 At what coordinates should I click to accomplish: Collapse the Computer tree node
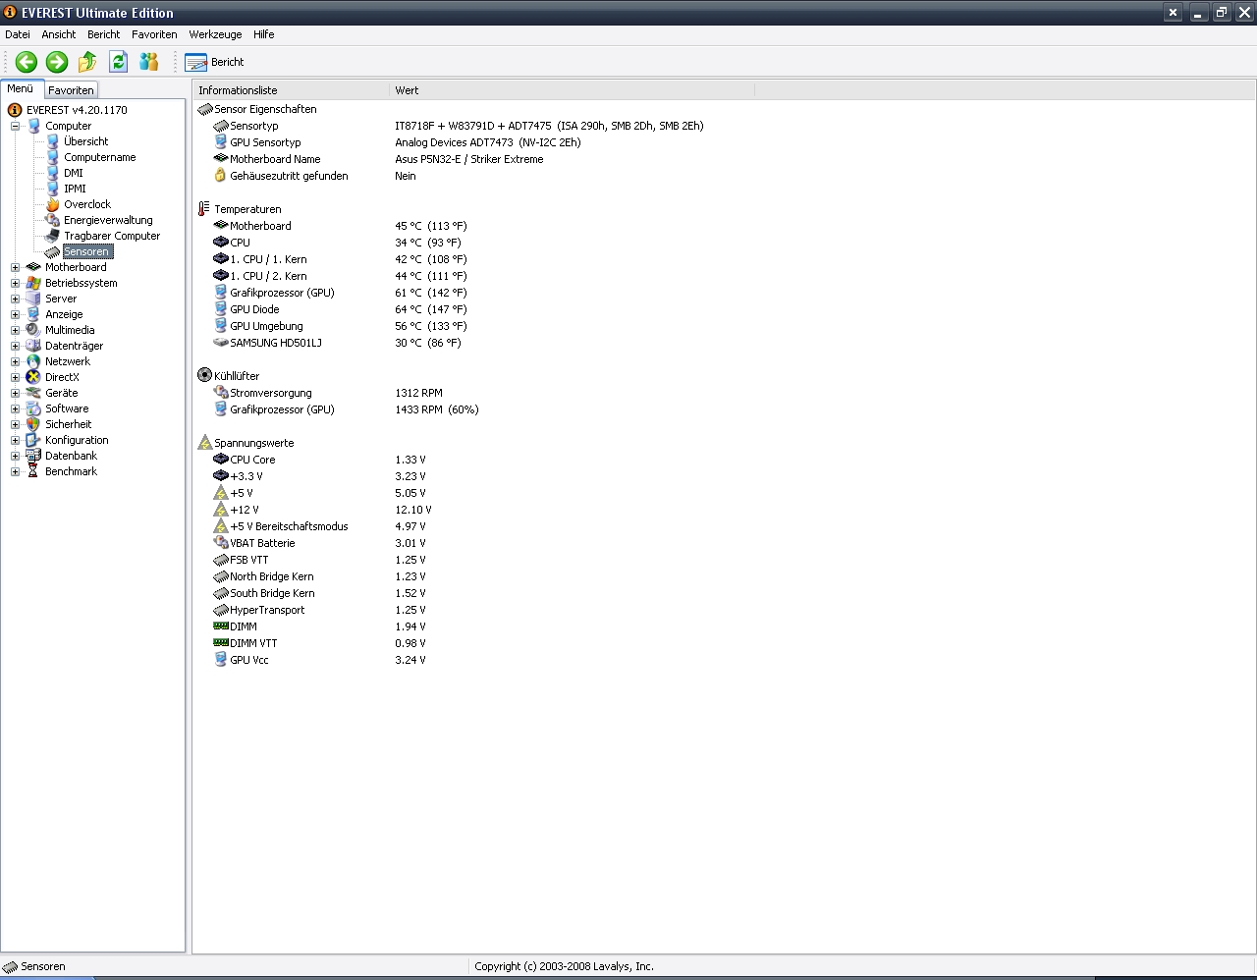point(16,126)
